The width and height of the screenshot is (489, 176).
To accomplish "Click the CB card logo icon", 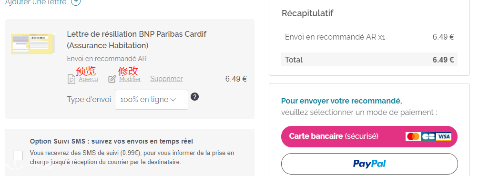I will coord(428,136).
